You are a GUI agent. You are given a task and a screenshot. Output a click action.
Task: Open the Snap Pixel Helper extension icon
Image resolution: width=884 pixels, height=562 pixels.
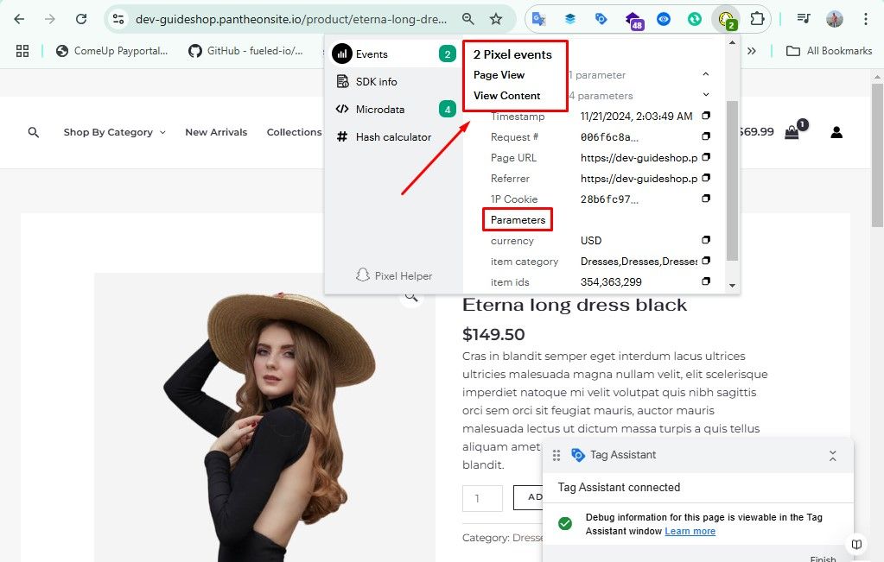727,18
